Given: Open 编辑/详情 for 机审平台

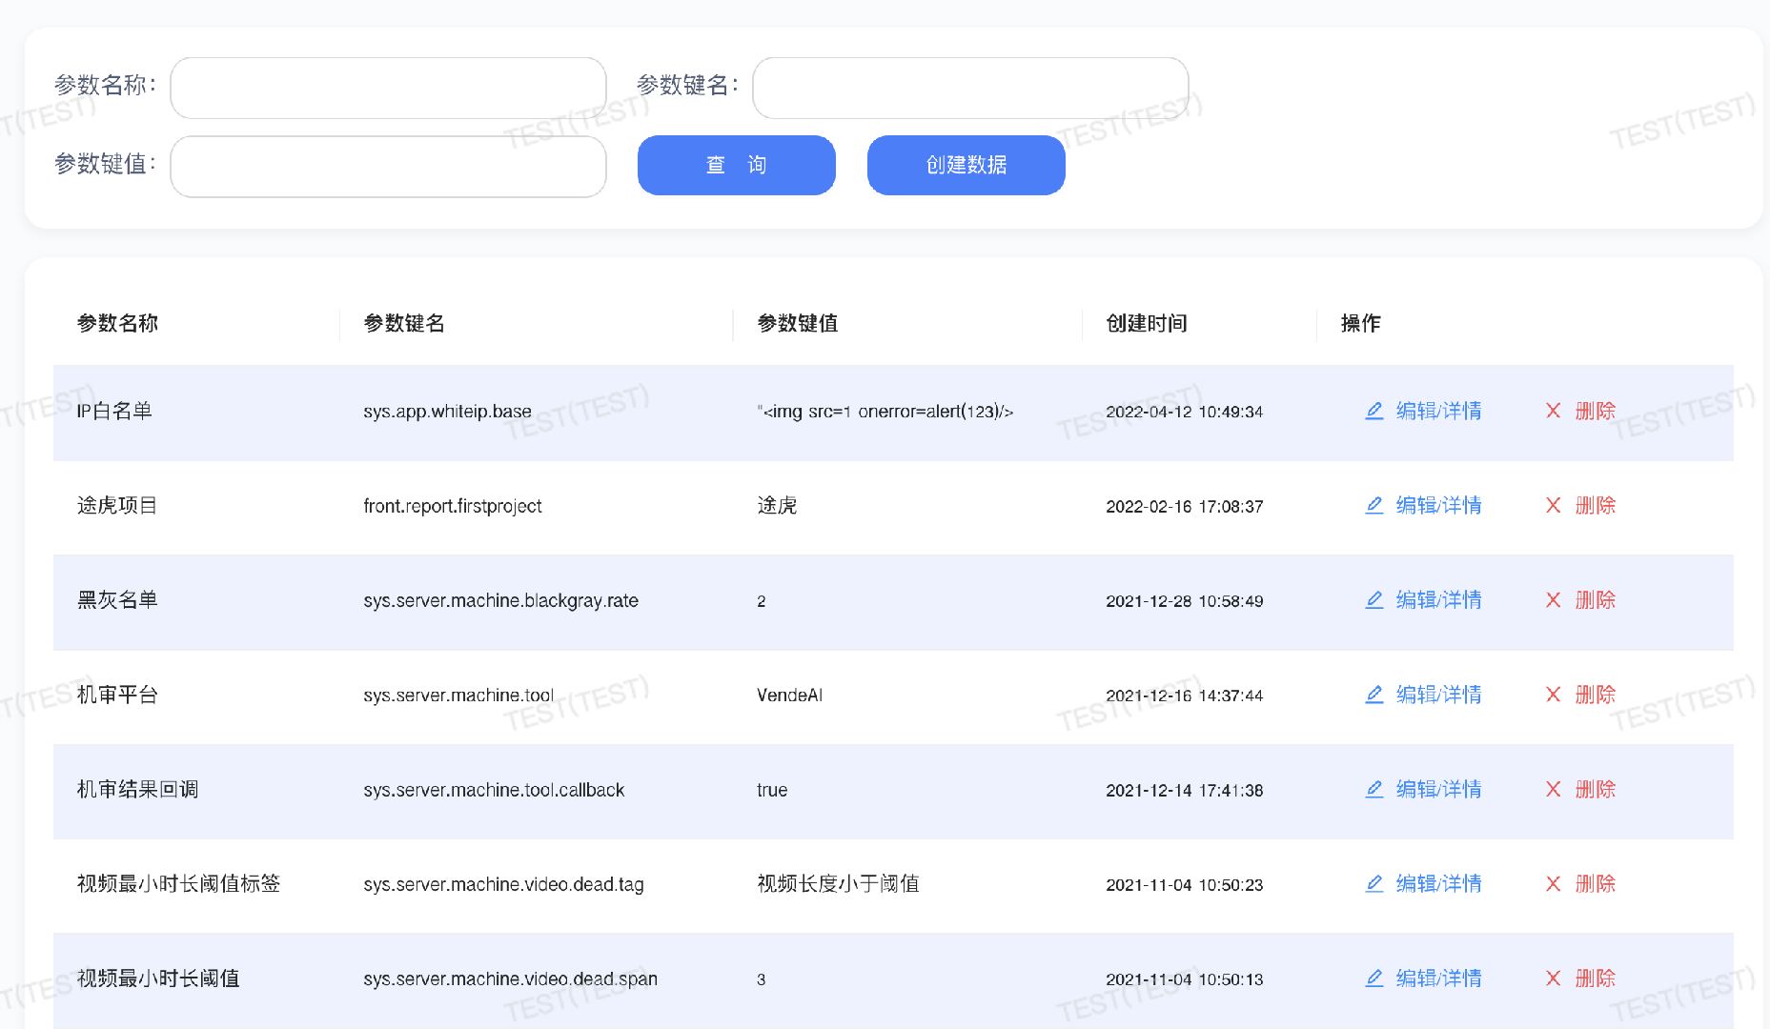Looking at the screenshot, I should 1438,695.
